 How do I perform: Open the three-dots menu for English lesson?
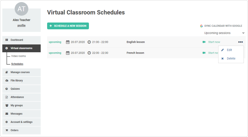pyautogui.click(x=241, y=42)
